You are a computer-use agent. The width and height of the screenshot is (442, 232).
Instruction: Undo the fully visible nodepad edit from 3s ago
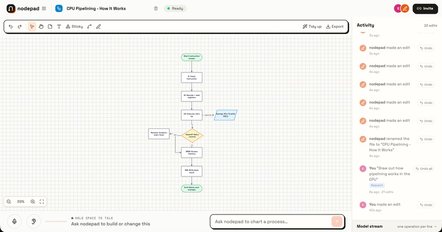point(426,48)
